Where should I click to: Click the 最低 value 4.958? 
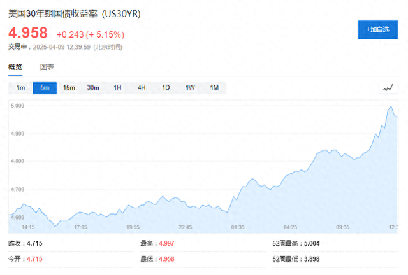(166, 259)
